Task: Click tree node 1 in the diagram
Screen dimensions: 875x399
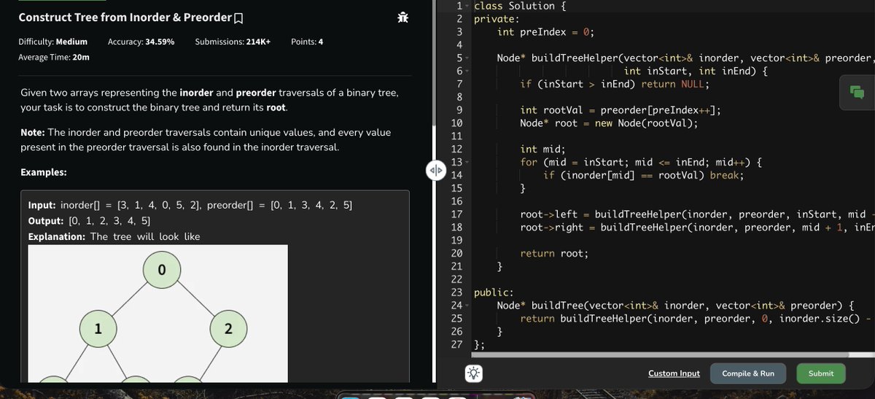Action: pos(97,330)
